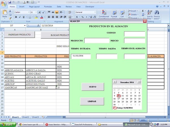Screen dimensions: 170x127
Task: Apply the Fill Color bucket
Action: [x=36, y=17]
